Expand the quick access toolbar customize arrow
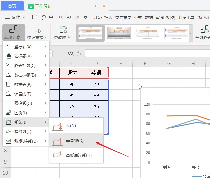 click(x=85, y=18)
